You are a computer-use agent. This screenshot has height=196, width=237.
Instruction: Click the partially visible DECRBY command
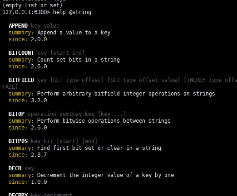18,194
